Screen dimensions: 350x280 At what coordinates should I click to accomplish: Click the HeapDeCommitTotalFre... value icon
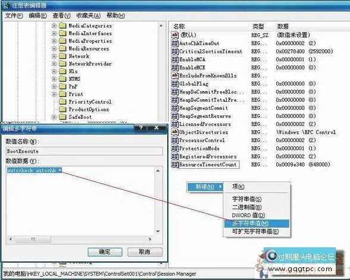coord(175,100)
